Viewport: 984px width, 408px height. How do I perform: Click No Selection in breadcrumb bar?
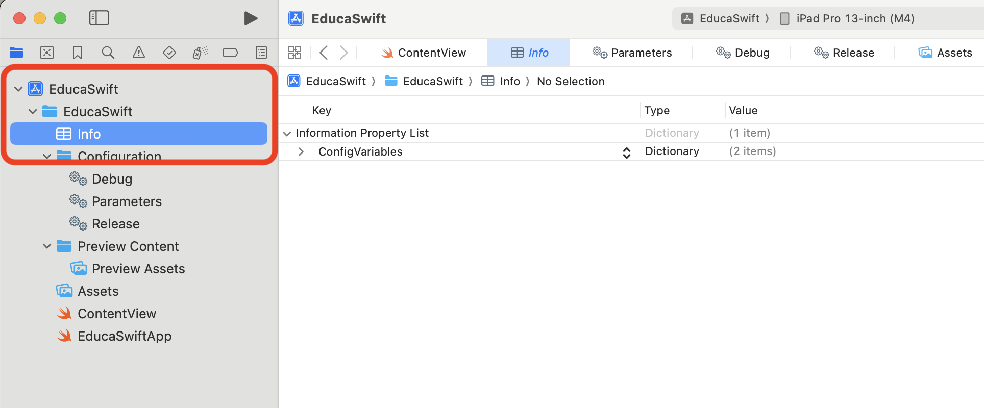tap(571, 81)
